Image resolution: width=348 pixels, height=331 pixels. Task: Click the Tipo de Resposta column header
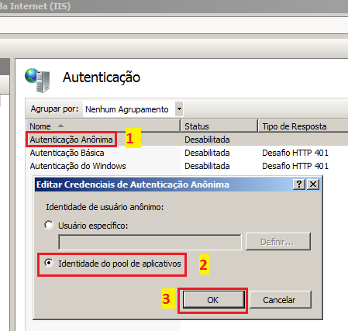[303, 126]
